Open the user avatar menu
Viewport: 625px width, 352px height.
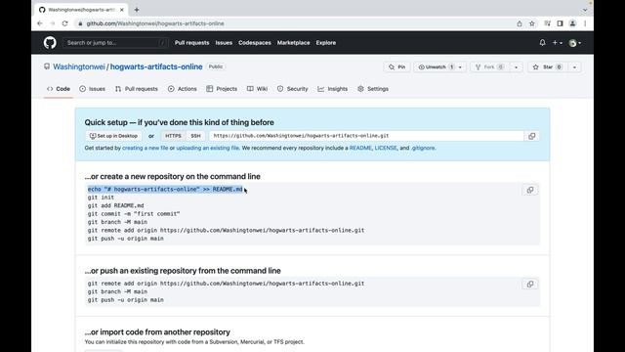(x=574, y=43)
